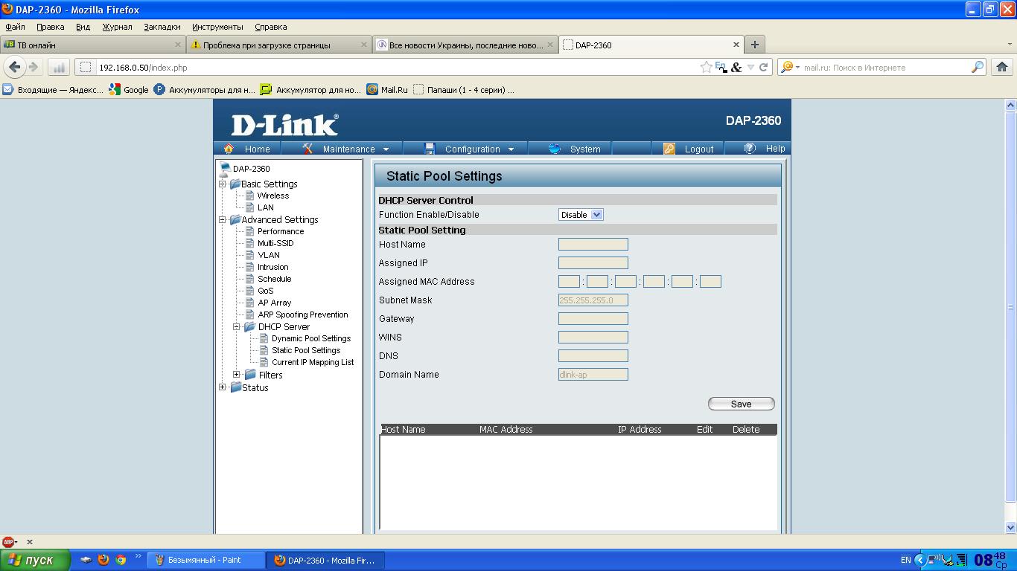Expand the Filters folder in the tree
The image size is (1017, 571).
pos(237,375)
